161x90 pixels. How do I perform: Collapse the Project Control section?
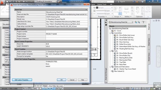[86, 29]
